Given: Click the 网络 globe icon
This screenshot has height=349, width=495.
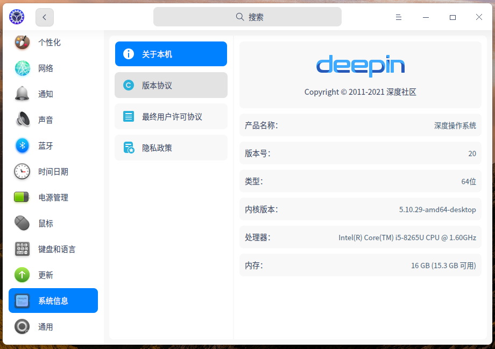Looking at the screenshot, I should [22, 68].
